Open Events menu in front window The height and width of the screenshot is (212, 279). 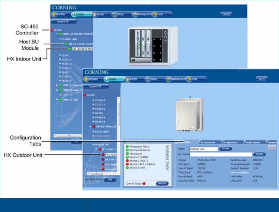click(x=134, y=79)
